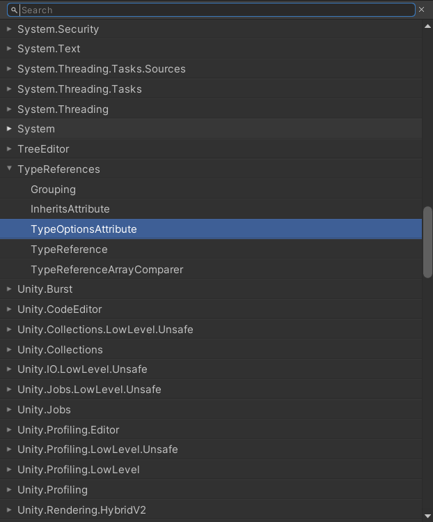Click the System row label
Viewport: 433px width, 522px height.
pyautogui.click(x=36, y=129)
